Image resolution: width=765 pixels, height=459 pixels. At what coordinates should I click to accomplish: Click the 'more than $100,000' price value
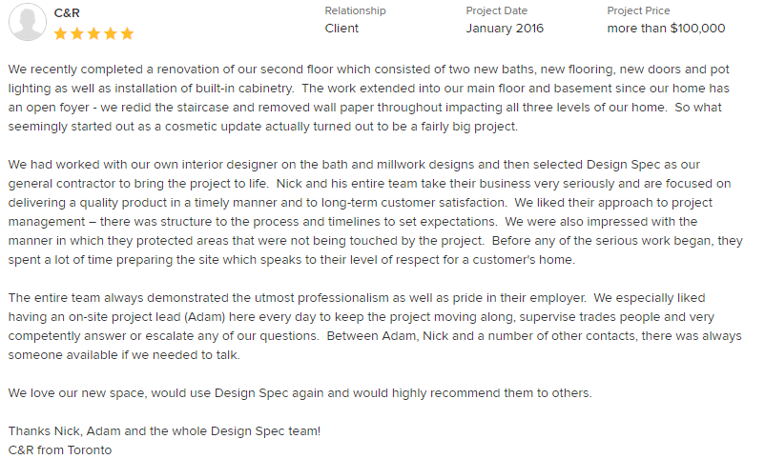point(666,29)
